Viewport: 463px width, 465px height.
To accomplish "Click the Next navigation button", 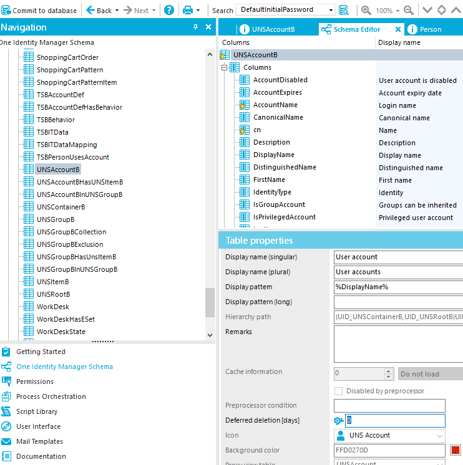I will pyautogui.click(x=136, y=11).
